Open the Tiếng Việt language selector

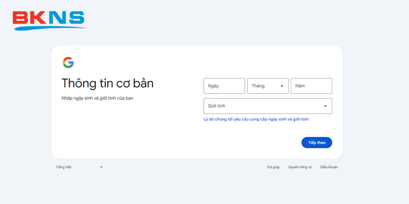79,167
